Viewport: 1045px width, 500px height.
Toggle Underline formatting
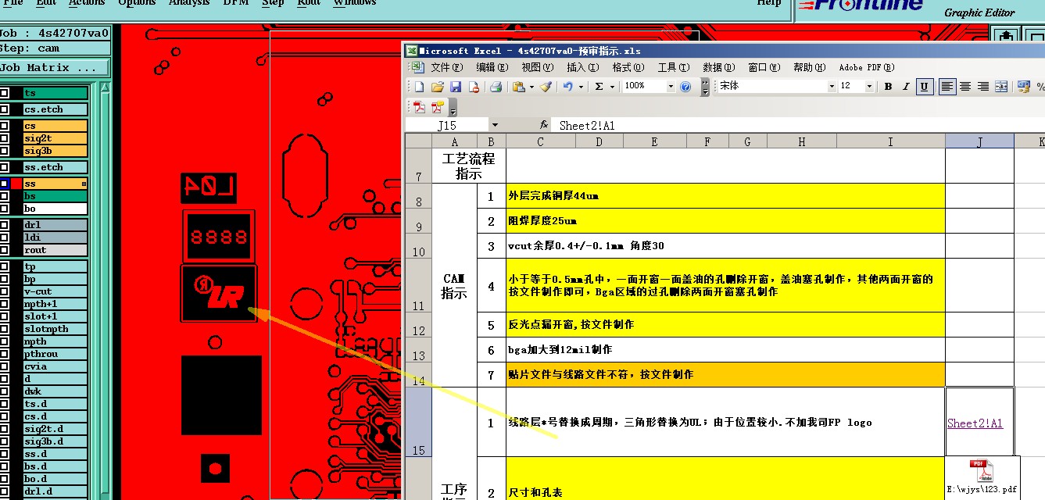click(x=925, y=87)
